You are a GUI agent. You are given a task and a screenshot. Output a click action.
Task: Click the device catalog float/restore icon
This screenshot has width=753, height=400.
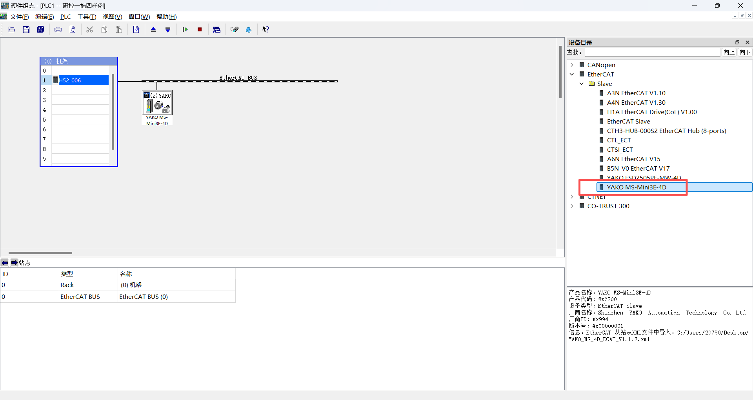point(737,42)
